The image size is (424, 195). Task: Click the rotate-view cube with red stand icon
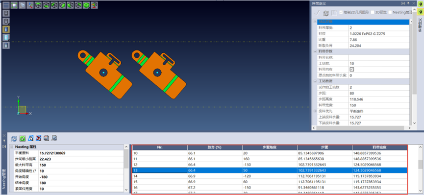pyautogui.click(x=94, y=5)
